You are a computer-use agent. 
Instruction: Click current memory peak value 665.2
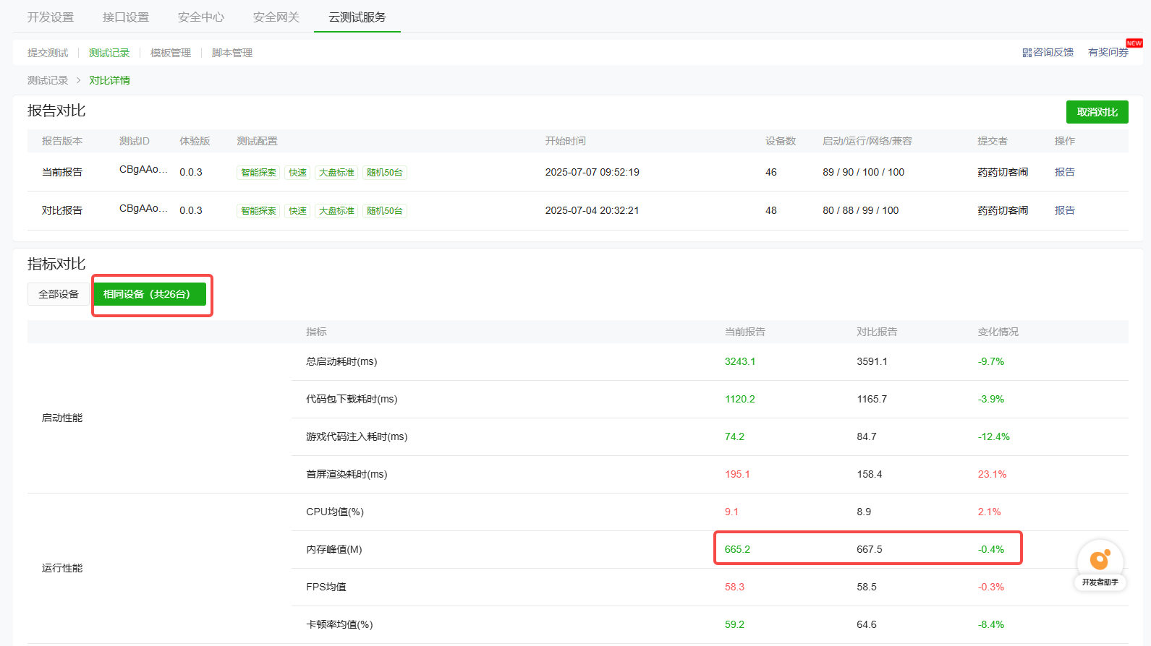point(738,549)
